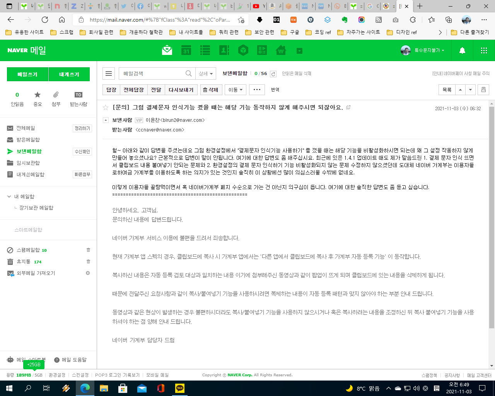The height and width of the screenshot is (396, 495).
Task: Go to next mail with down arrow
Action: point(470,90)
